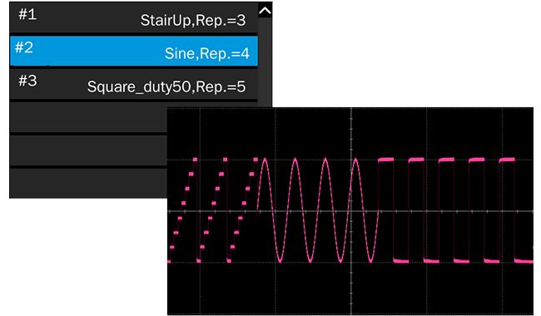The width and height of the screenshot is (541, 316).
Task: Select the Square_duty50,Rep.=5 sequence entry
Action: click(x=133, y=84)
